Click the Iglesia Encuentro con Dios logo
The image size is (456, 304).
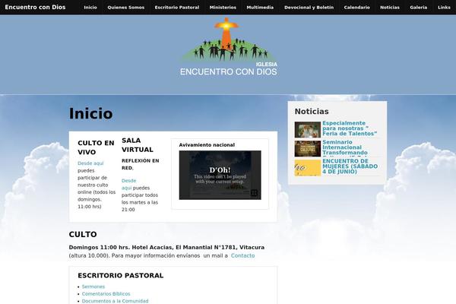click(x=228, y=47)
